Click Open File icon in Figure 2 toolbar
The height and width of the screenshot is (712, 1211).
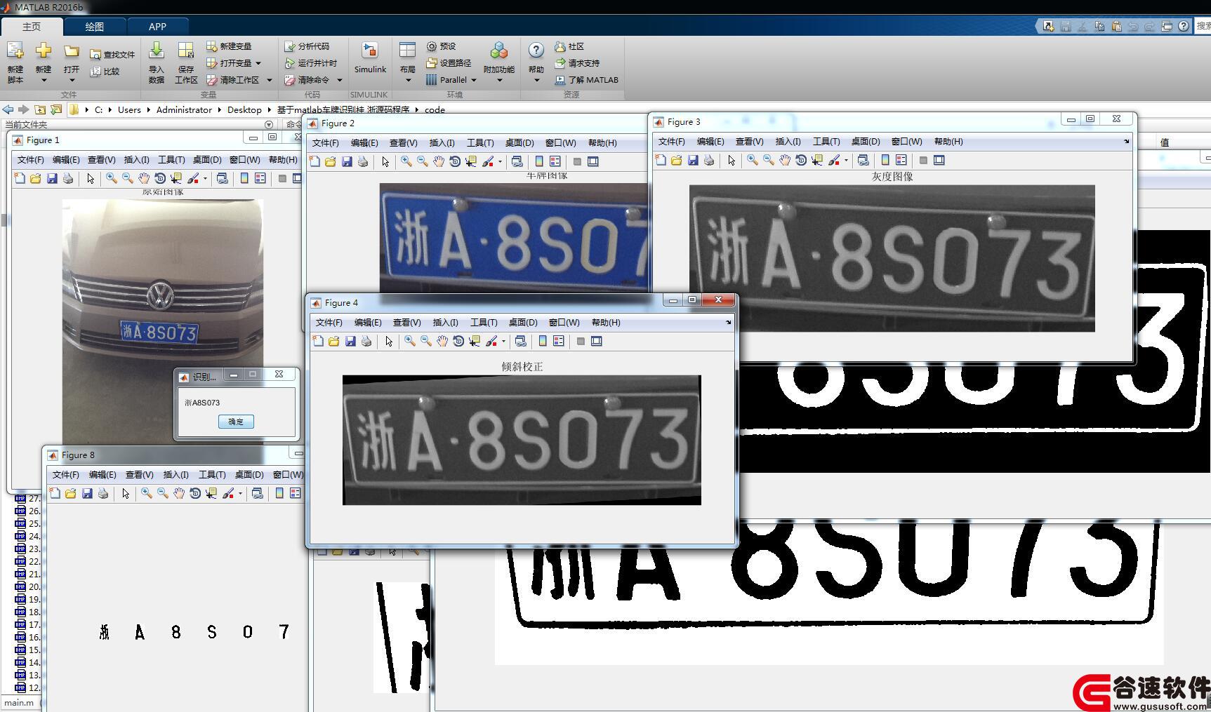click(x=330, y=161)
